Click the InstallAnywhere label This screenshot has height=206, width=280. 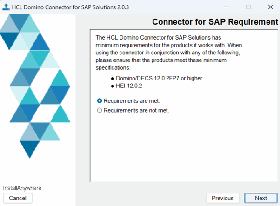(x=22, y=188)
